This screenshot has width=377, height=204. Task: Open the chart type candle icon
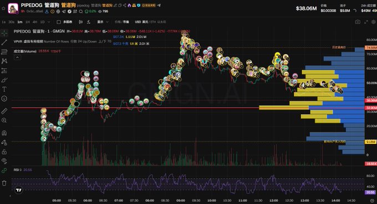click(x=80, y=22)
